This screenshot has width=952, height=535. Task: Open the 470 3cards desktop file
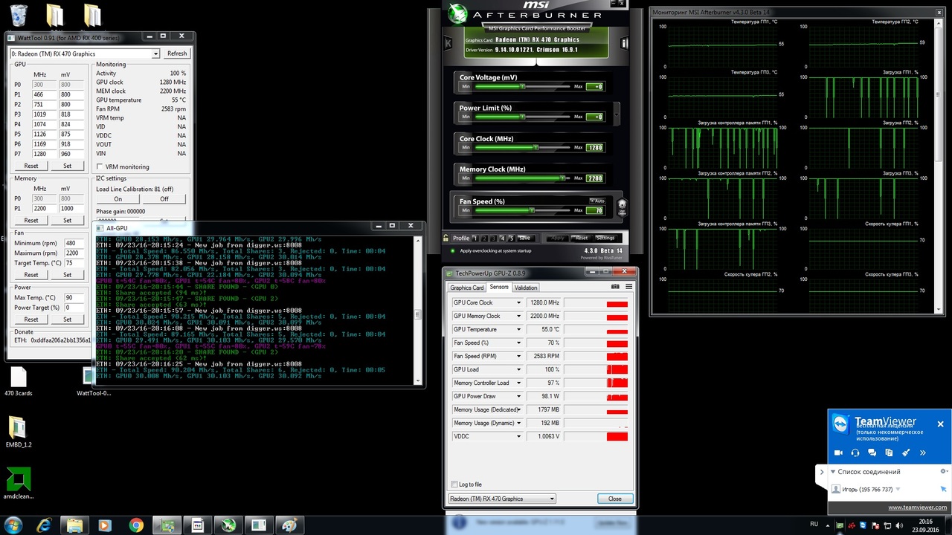click(18, 382)
